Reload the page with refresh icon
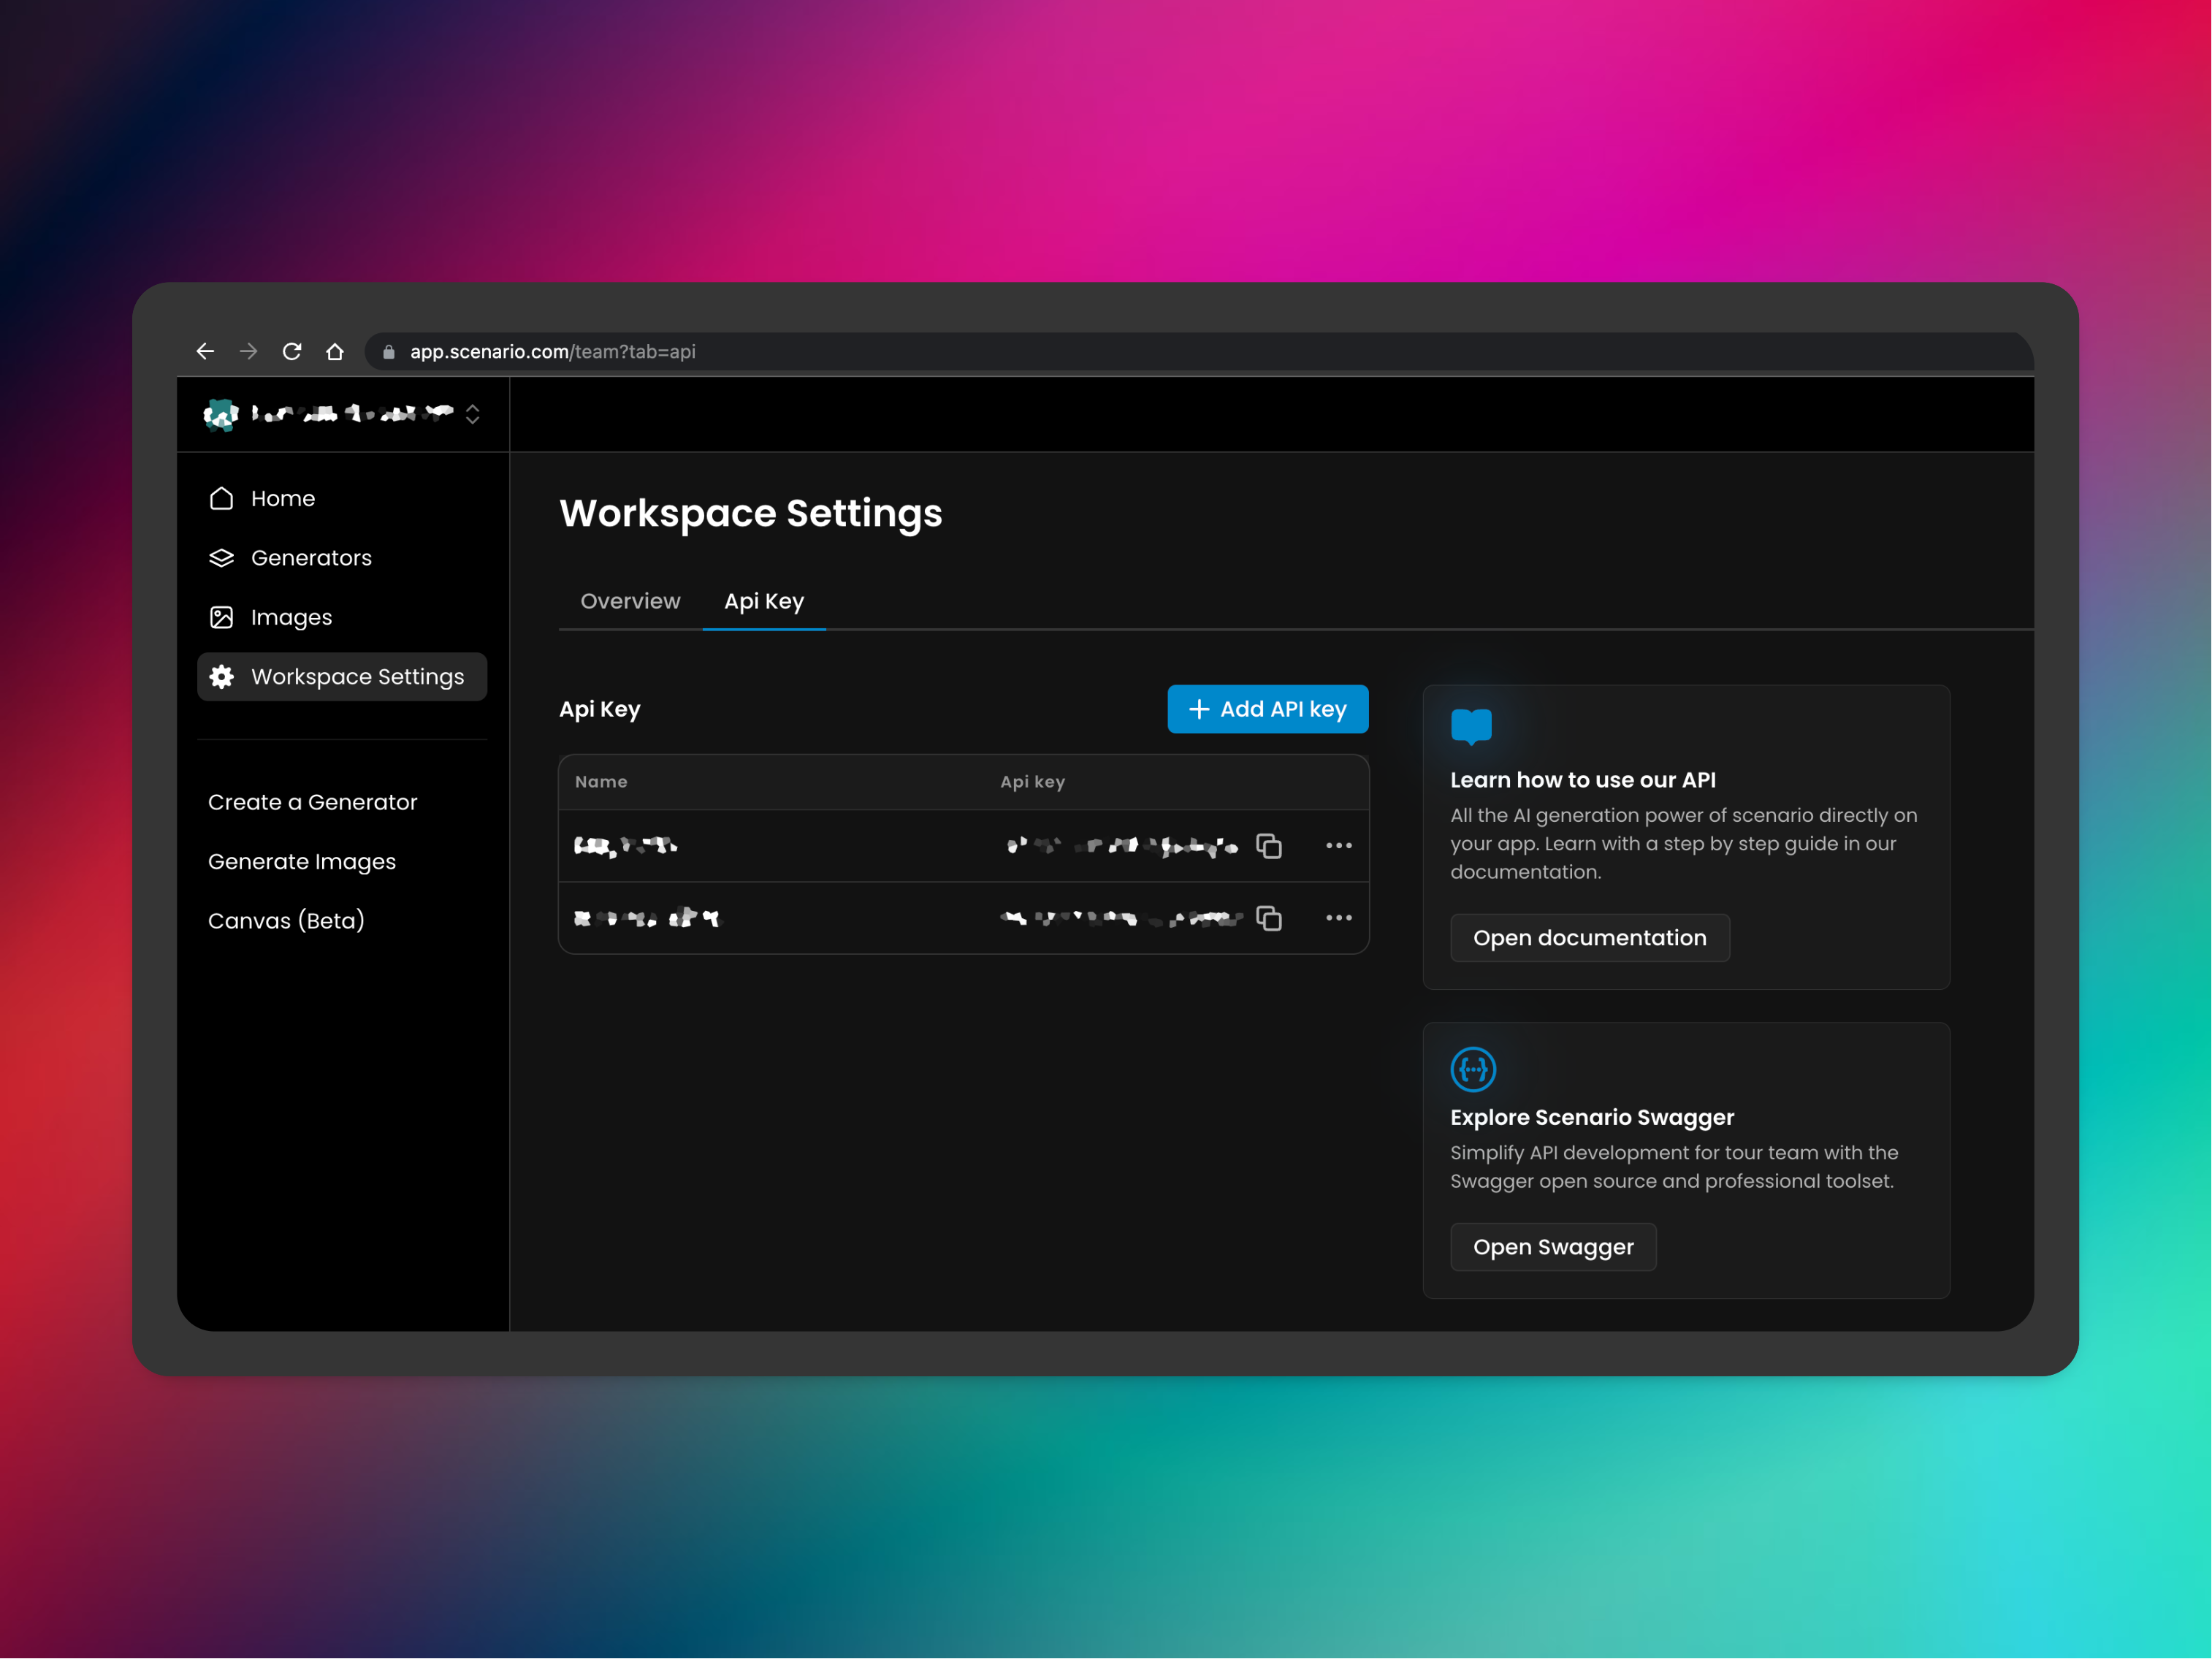2212x1659 pixels. pyautogui.click(x=292, y=351)
